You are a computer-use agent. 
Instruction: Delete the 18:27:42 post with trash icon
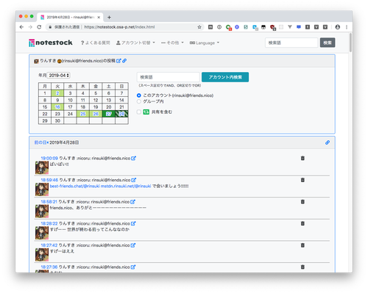(x=302, y=245)
